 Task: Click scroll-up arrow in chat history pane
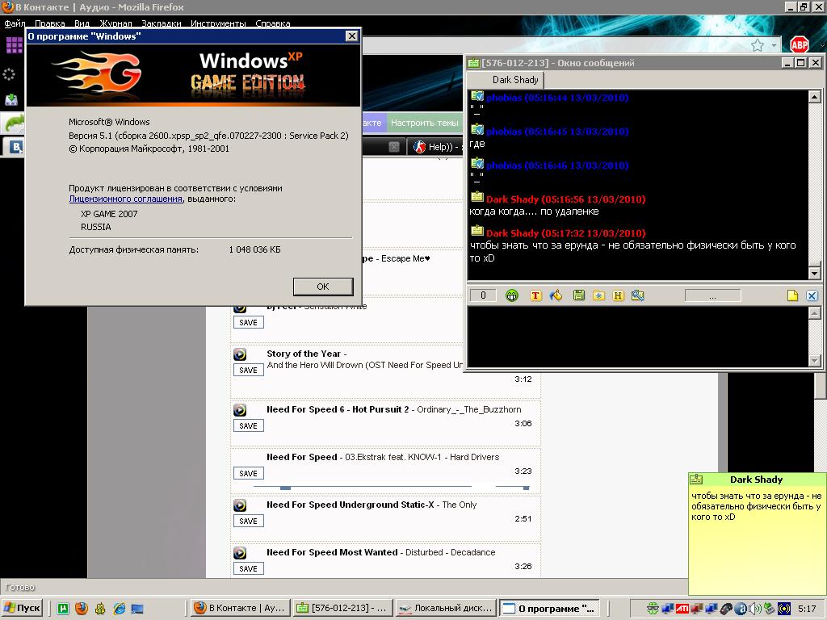click(x=814, y=97)
